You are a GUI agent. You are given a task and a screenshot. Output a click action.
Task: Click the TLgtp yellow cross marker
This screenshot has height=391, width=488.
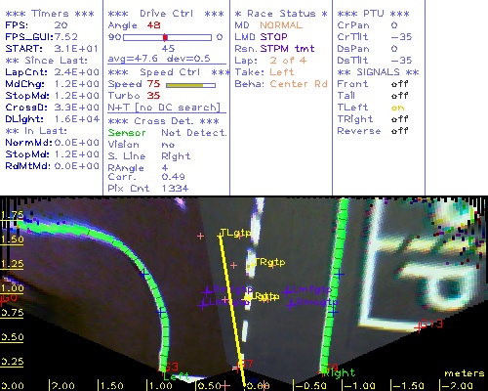click(x=221, y=236)
